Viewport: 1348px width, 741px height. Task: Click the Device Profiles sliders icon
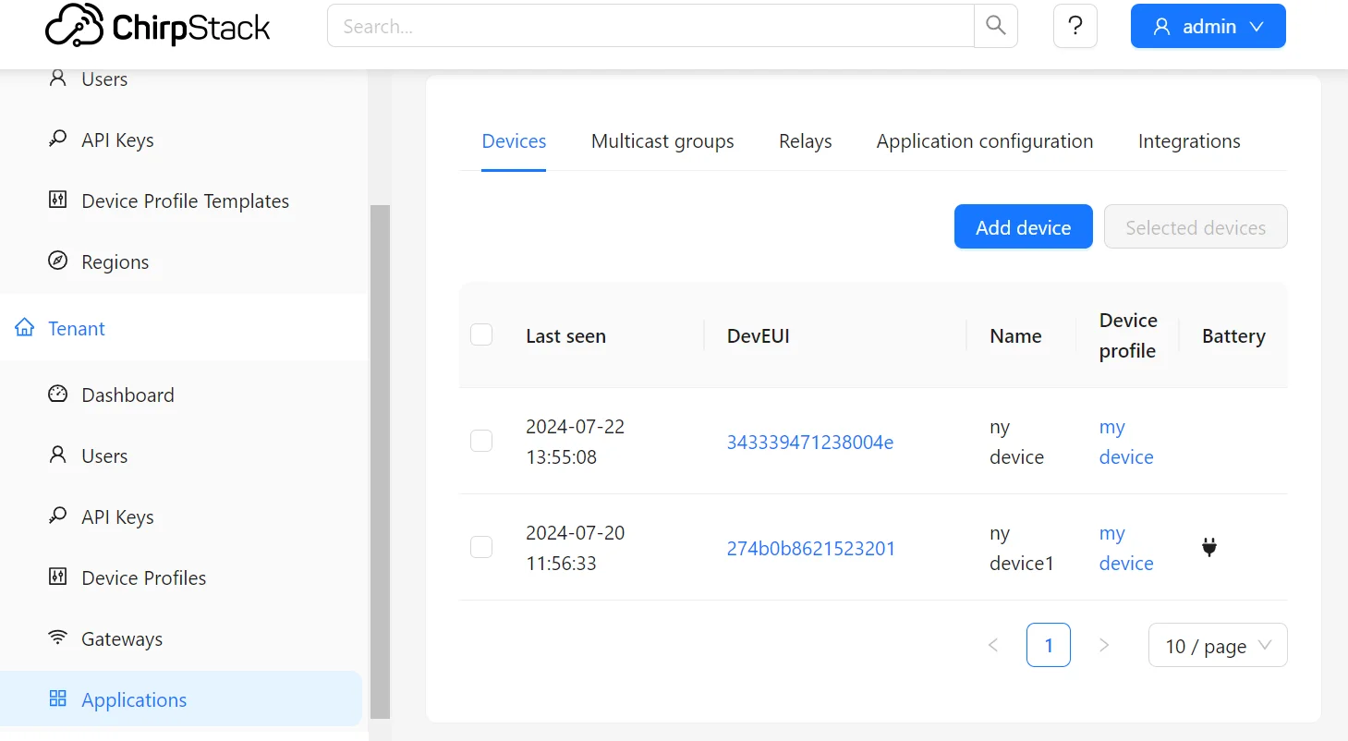pos(57,577)
